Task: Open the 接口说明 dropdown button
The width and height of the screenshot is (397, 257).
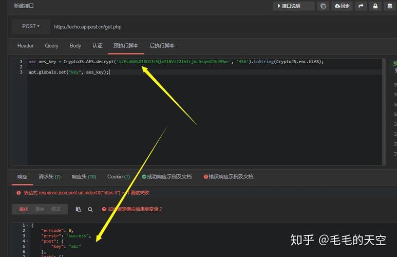Action: 293,6
